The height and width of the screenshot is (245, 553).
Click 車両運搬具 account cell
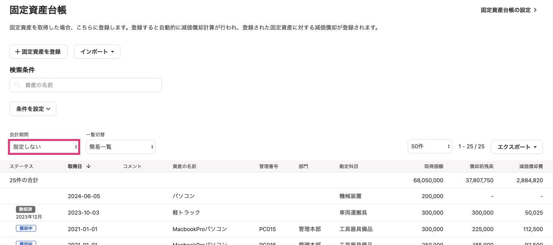click(x=353, y=213)
